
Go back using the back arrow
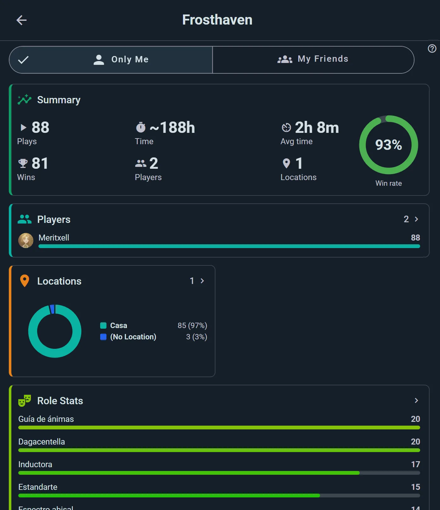pos(21,20)
